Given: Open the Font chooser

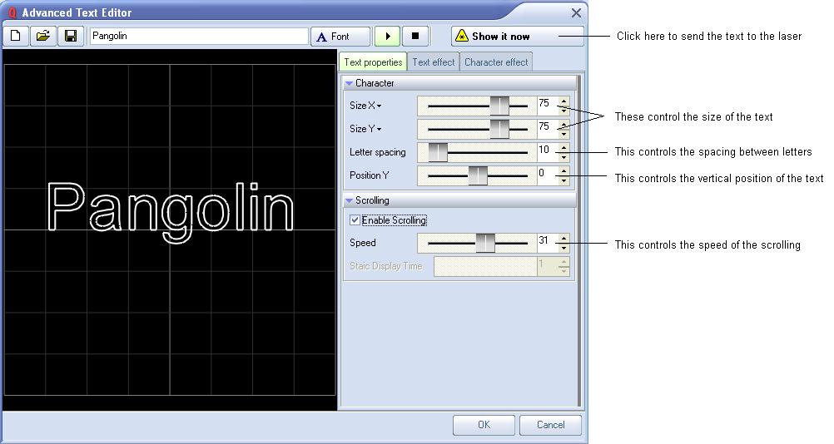Looking at the screenshot, I should (340, 37).
